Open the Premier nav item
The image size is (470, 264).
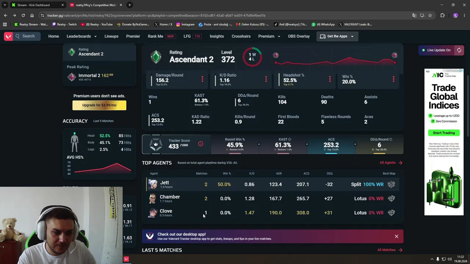(133, 36)
